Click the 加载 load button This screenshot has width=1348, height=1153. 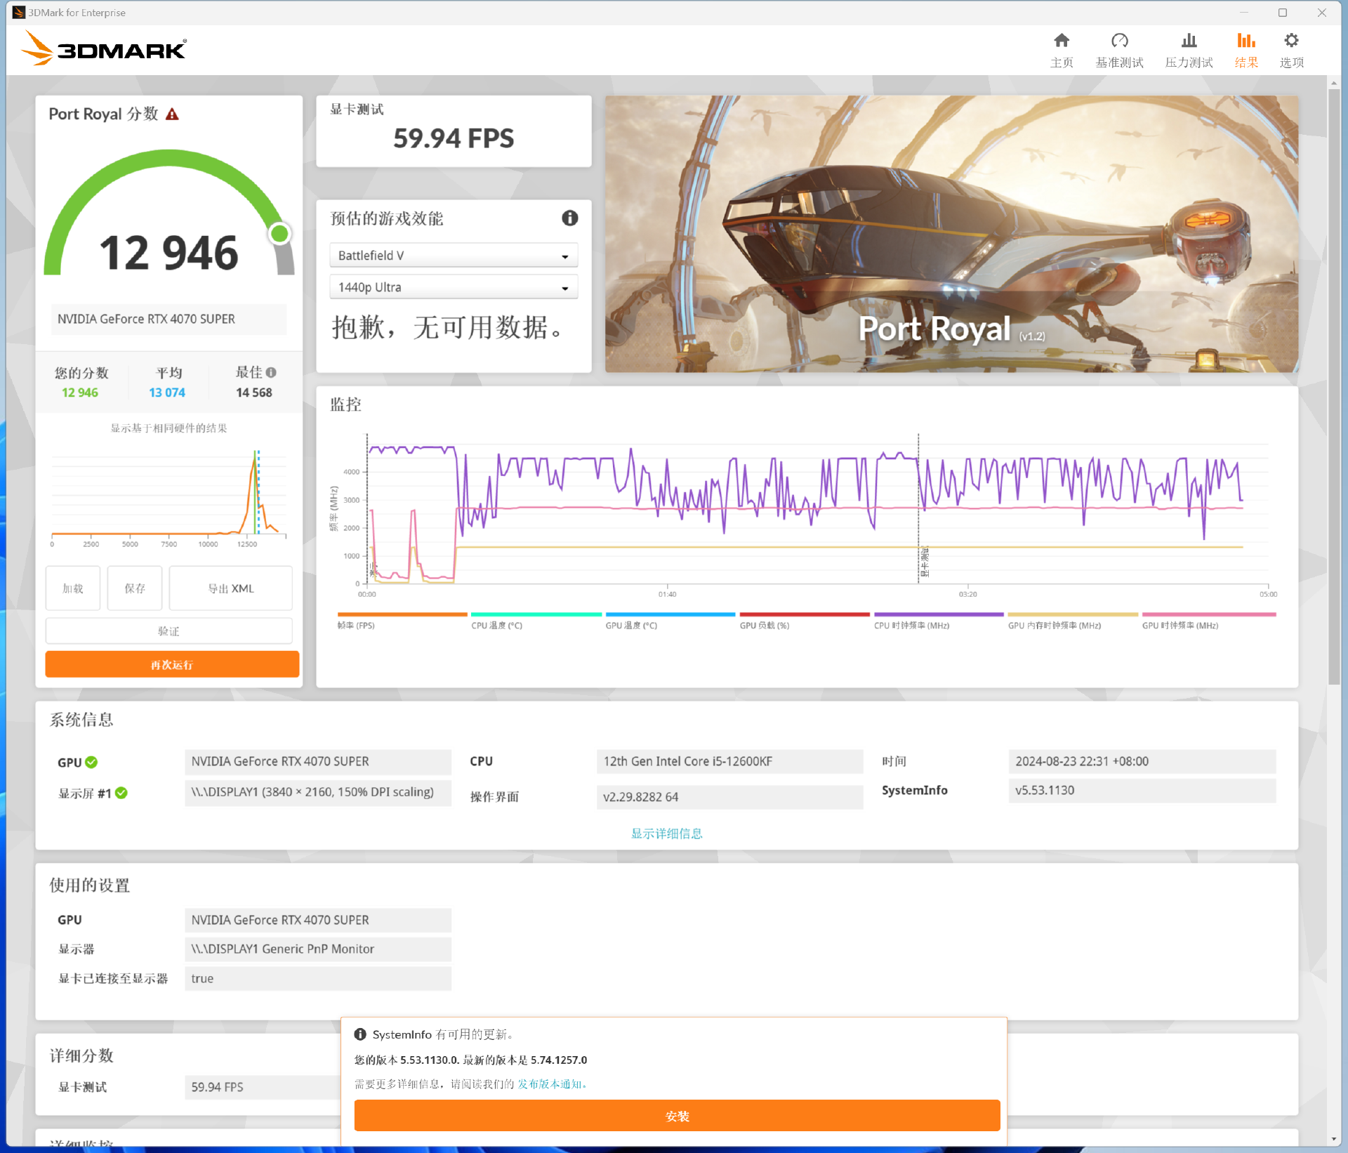pyautogui.click(x=73, y=588)
